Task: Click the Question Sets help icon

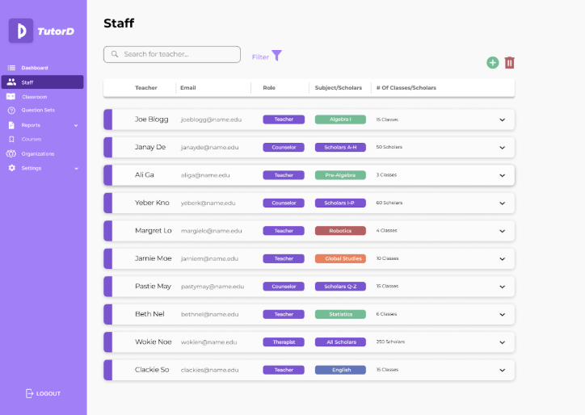Action: (11, 111)
